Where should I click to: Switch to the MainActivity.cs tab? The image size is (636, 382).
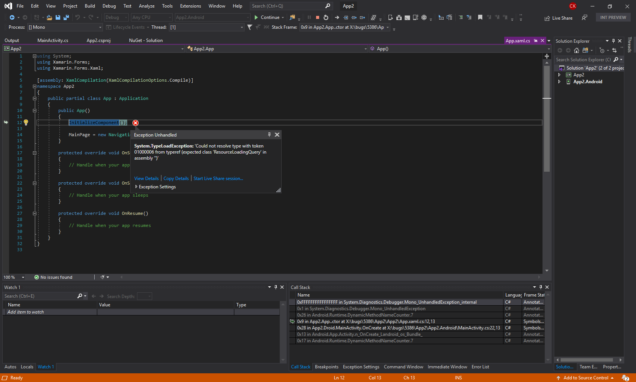pyautogui.click(x=53, y=40)
